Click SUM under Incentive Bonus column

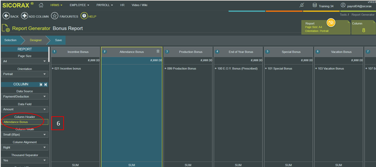(75, 165)
